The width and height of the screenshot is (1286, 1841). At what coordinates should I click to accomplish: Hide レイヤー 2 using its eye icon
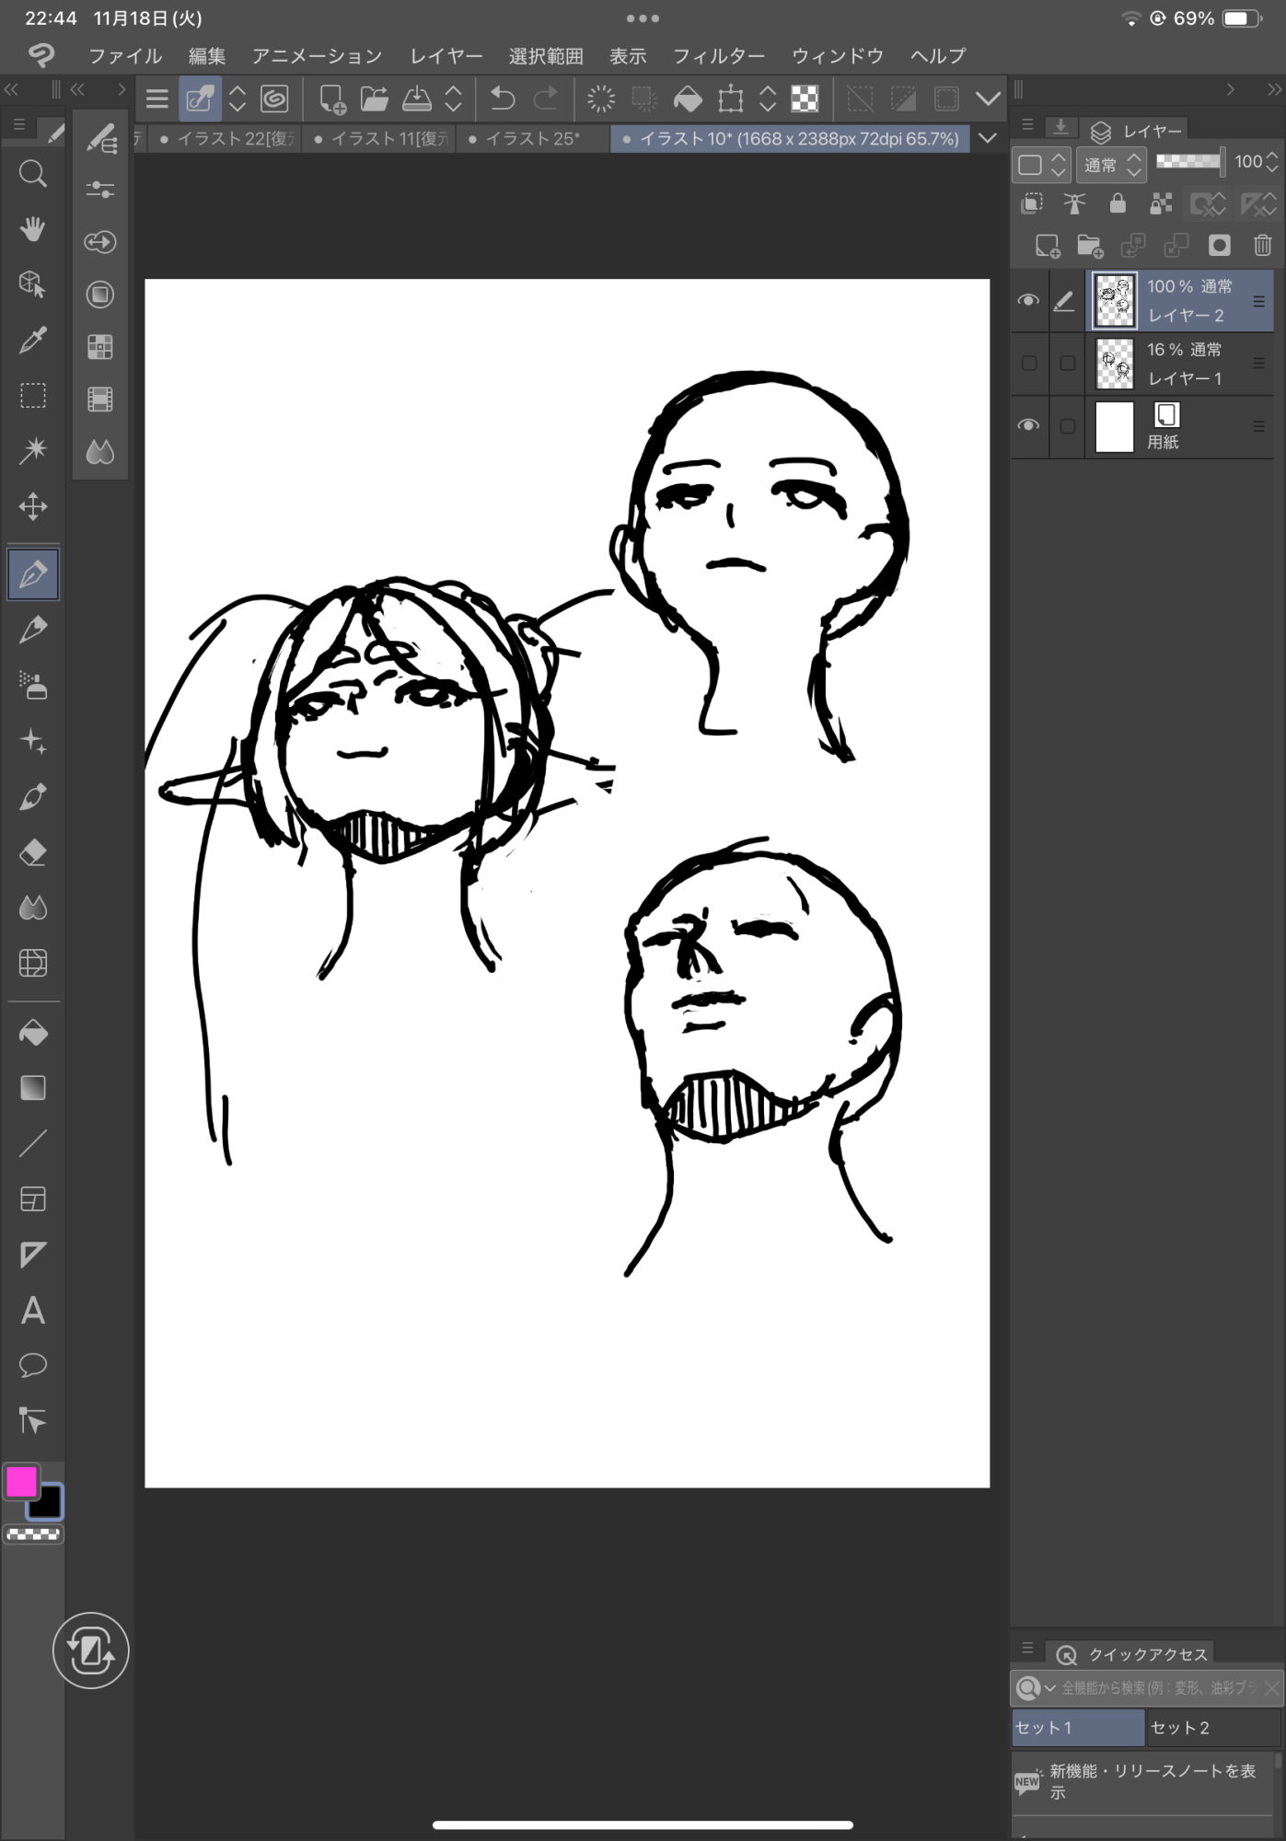tap(1028, 301)
